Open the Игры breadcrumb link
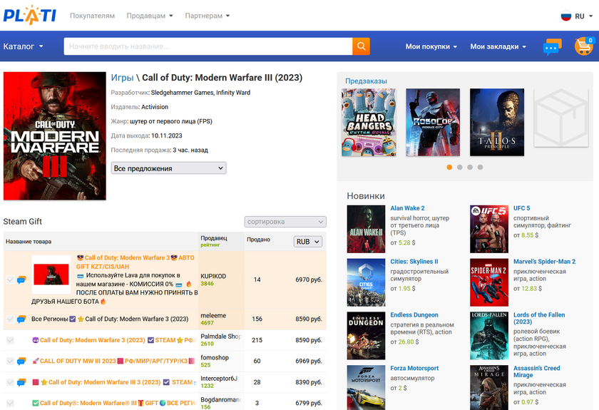The width and height of the screenshot is (599, 410). coord(122,78)
